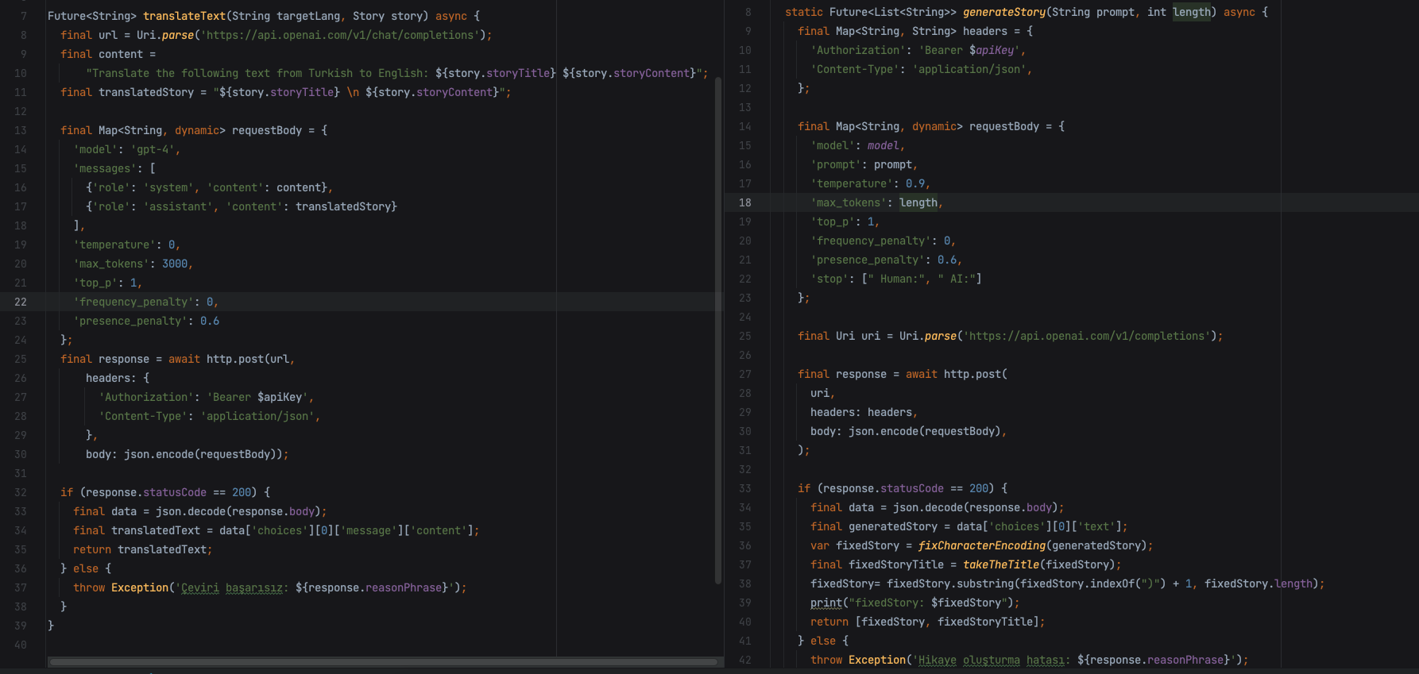This screenshot has width=1419, height=674.
Task: Click the "static" keyword in right pane
Action: tap(804, 12)
